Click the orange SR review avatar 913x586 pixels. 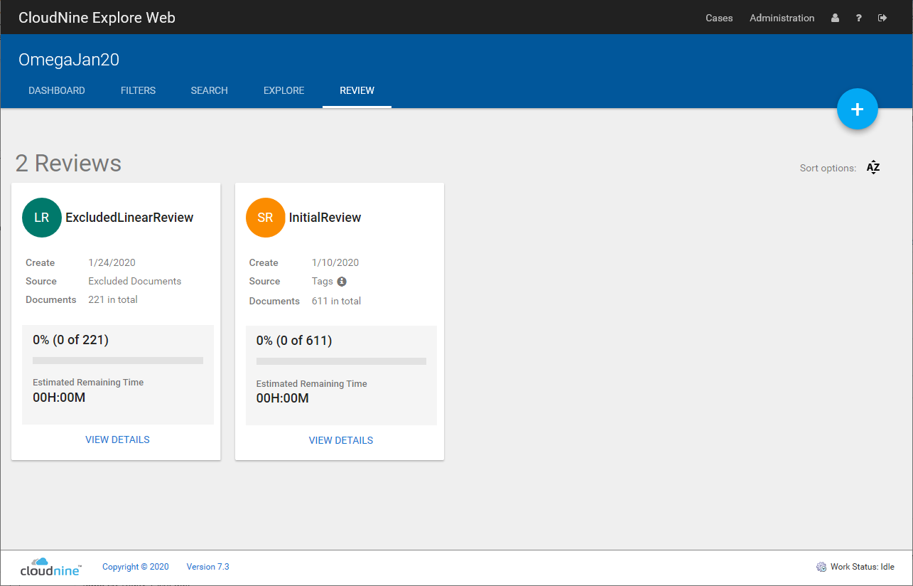pyautogui.click(x=265, y=218)
